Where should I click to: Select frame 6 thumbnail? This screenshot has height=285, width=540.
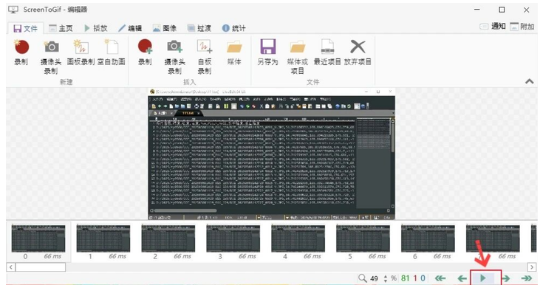tap(428, 241)
